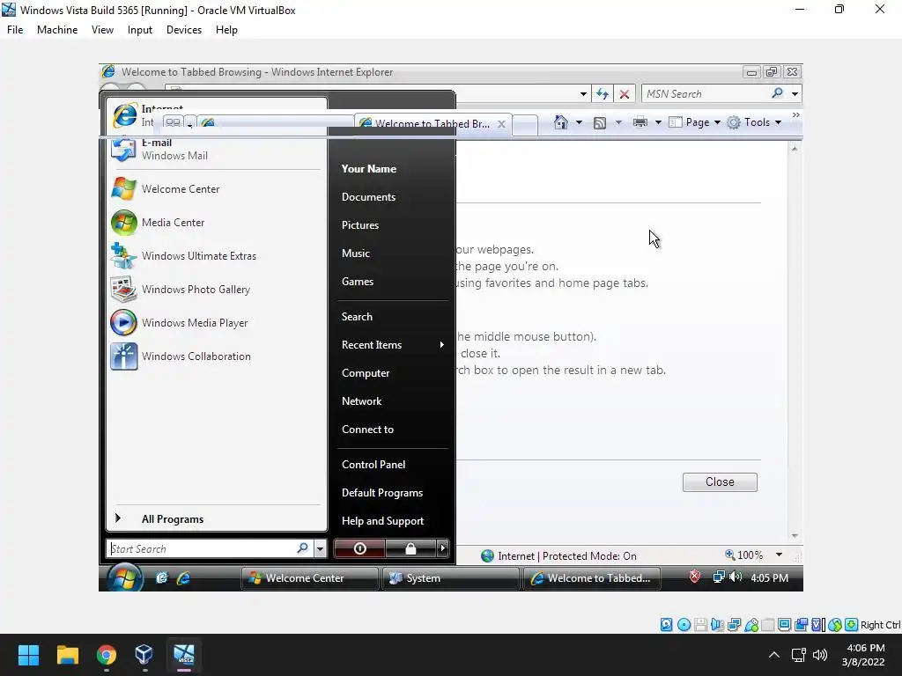Open Documents from the Start menu
Viewport: 902px width, 676px height.
click(369, 197)
